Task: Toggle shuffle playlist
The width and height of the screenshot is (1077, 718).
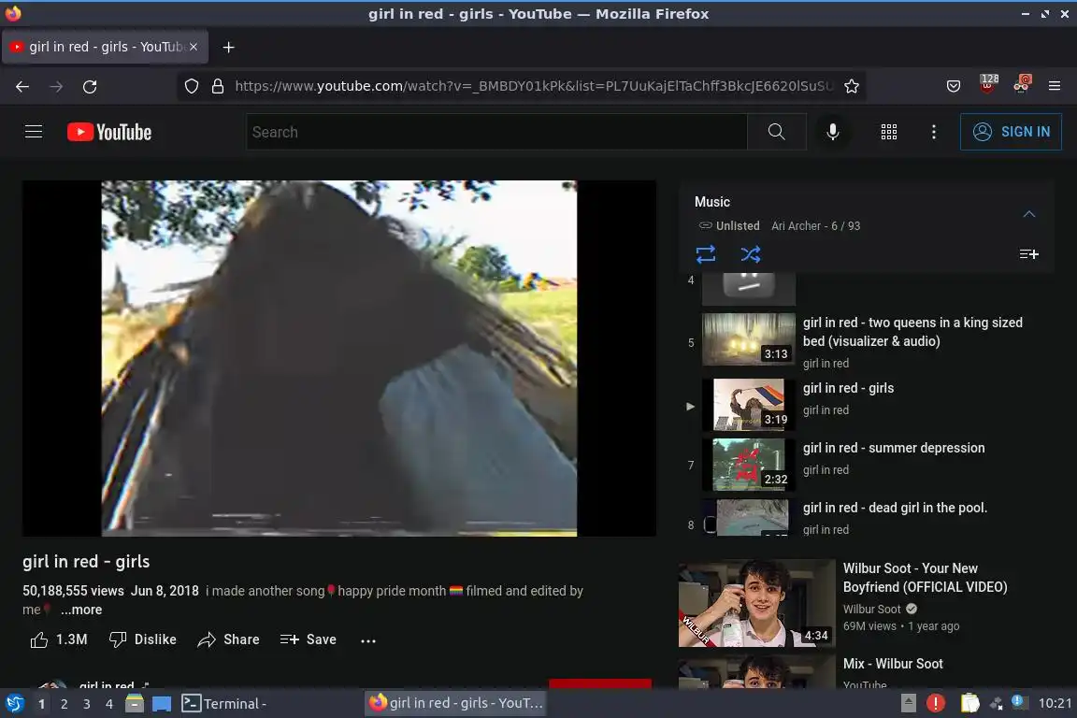Action: click(751, 255)
